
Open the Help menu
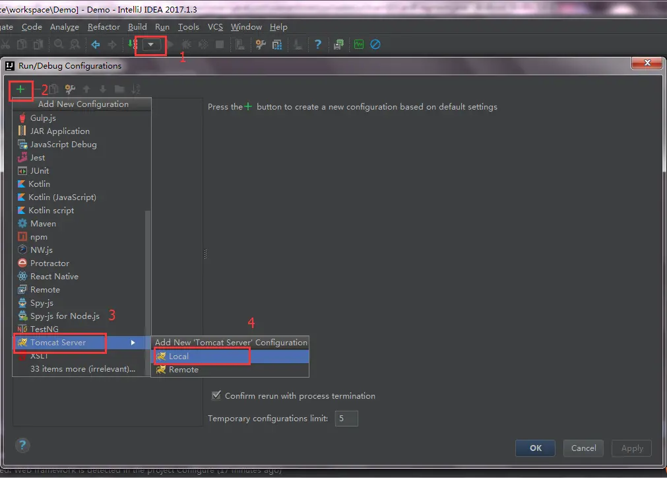(x=278, y=27)
